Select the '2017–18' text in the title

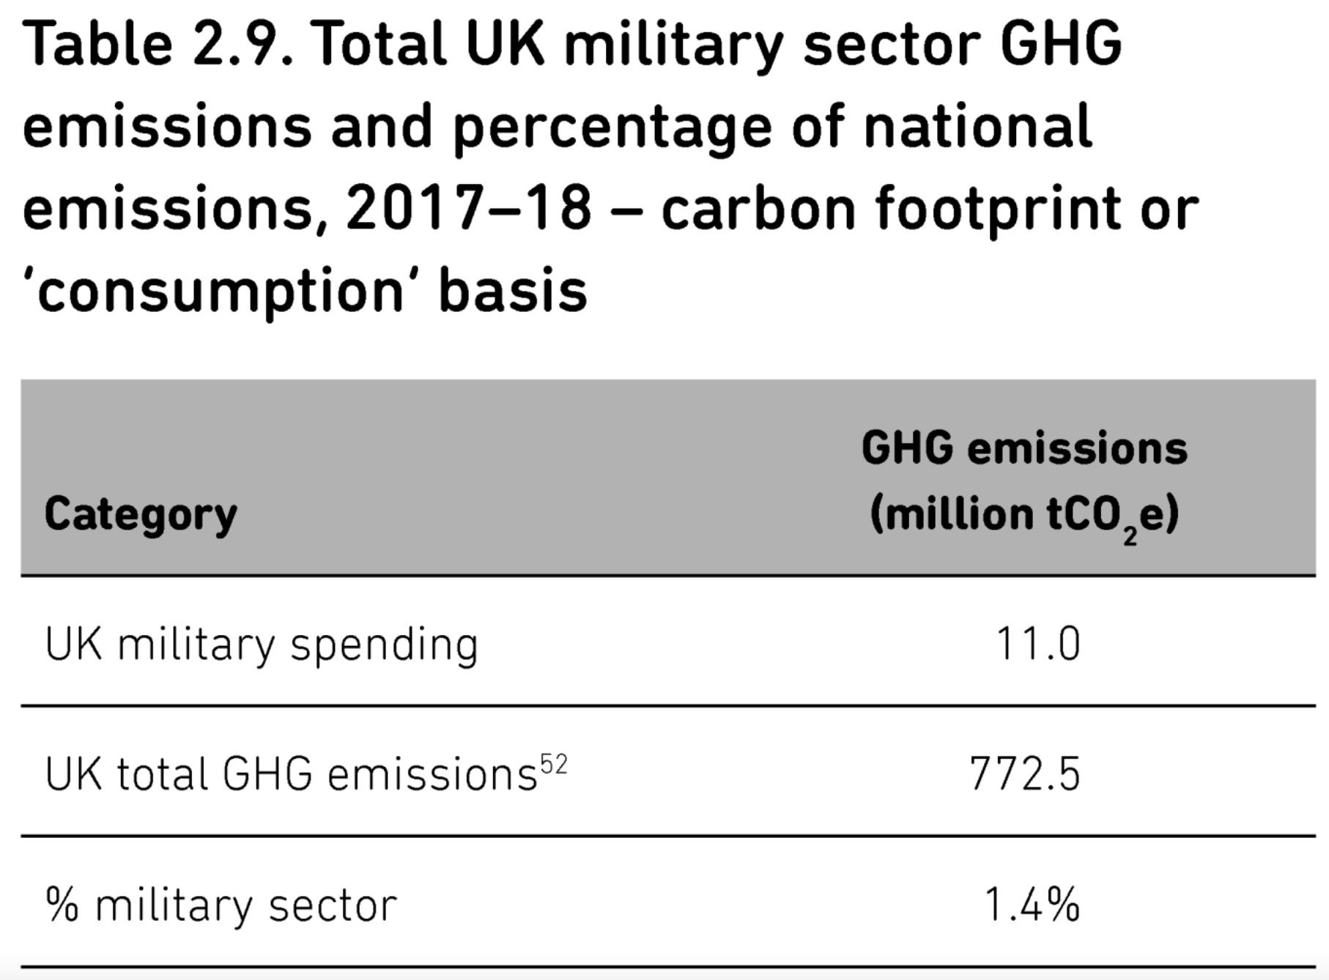coord(469,208)
